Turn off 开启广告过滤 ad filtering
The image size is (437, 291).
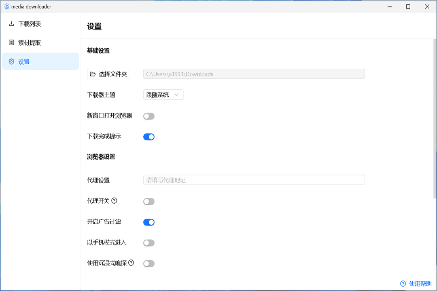pyautogui.click(x=149, y=222)
